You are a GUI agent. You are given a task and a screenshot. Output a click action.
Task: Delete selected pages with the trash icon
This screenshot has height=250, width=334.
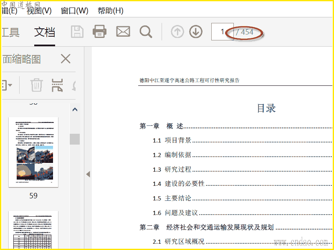click(37, 85)
